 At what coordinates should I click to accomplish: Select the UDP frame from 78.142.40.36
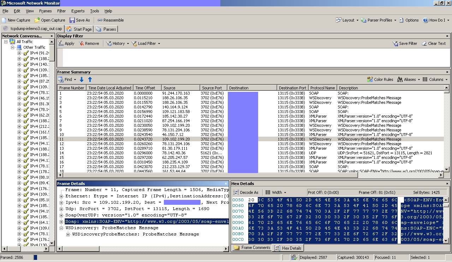(x=250, y=153)
